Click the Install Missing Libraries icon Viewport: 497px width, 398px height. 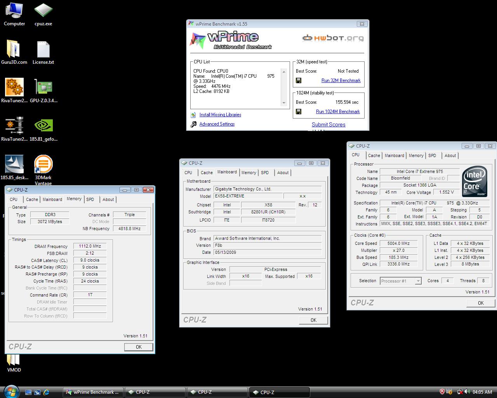tap(193, 115)
